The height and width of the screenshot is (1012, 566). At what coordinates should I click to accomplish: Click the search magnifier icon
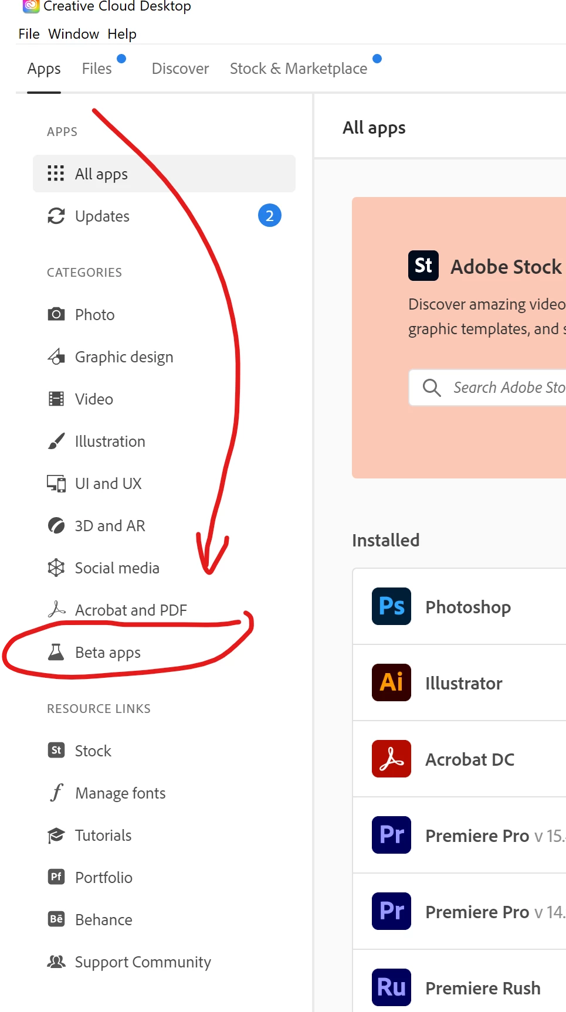(x=432, y=388)
